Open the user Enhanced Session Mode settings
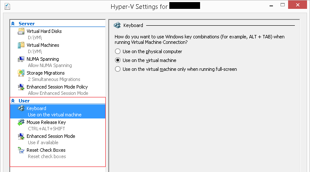This screenshot has height=172, width=310. tap(51, 136)
